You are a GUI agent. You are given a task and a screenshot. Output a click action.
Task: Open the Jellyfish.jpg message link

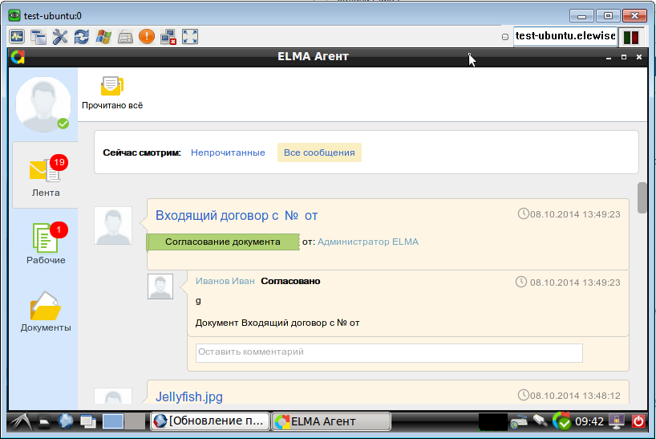click(x=189, y=396)
